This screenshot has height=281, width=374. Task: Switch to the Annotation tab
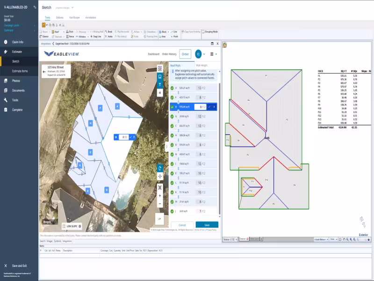[91, 17]
